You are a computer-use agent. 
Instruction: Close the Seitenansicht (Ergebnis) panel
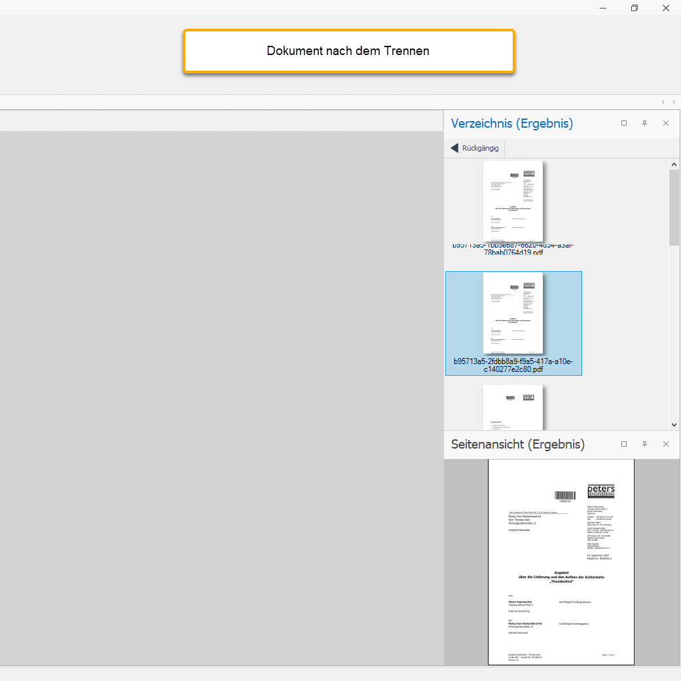[666, 444]
